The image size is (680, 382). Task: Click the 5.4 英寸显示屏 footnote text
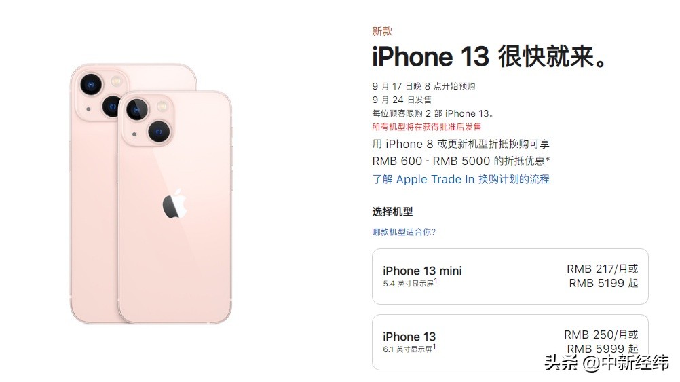tap(410, 283)
